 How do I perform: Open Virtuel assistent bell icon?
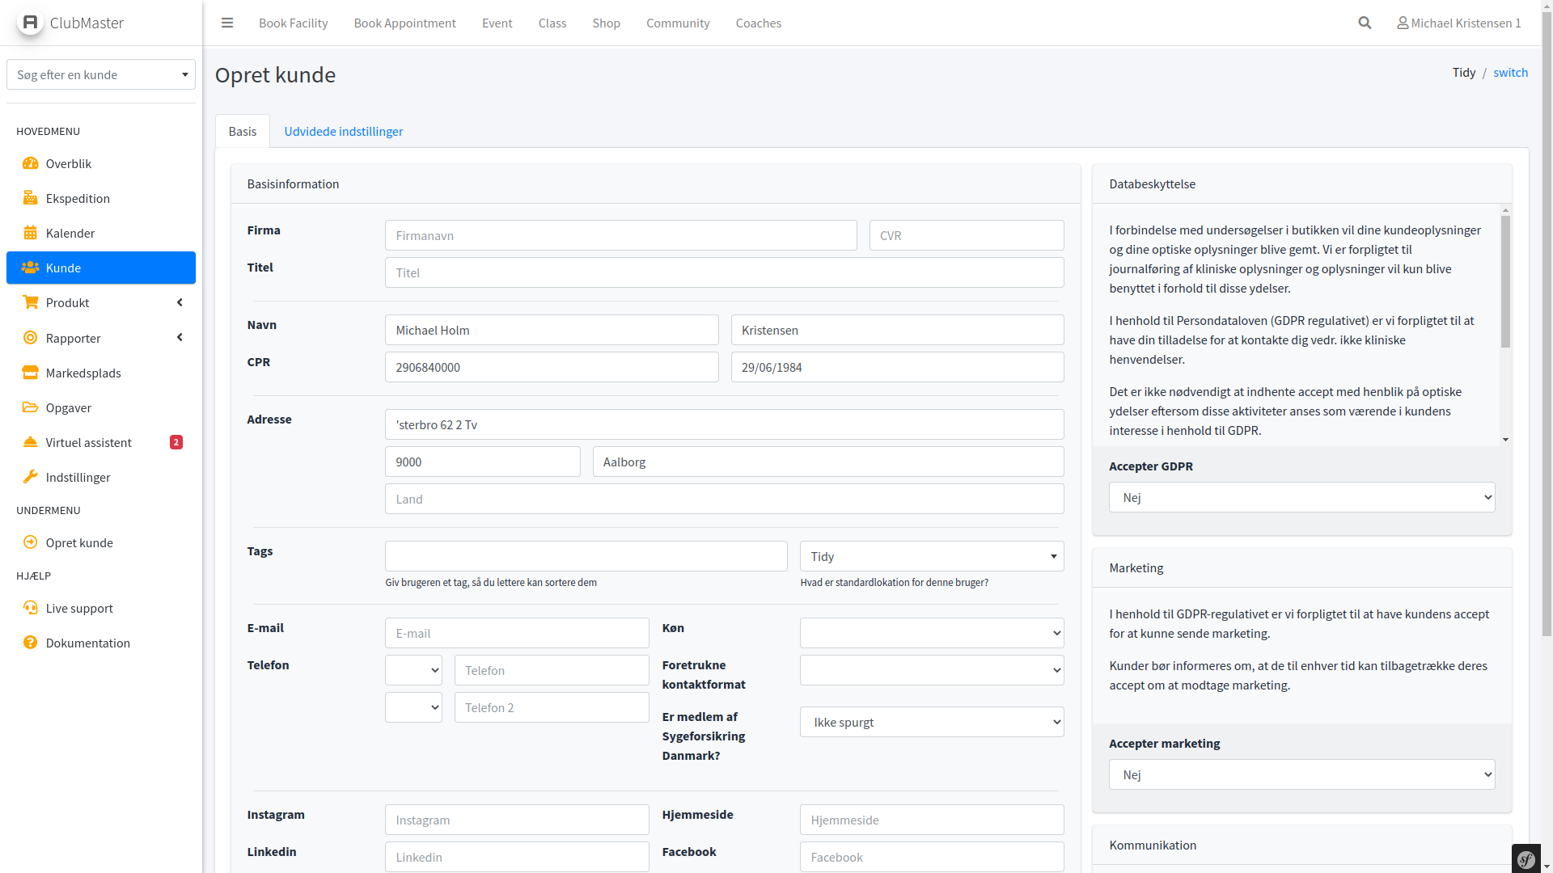(x=31, y=442)
